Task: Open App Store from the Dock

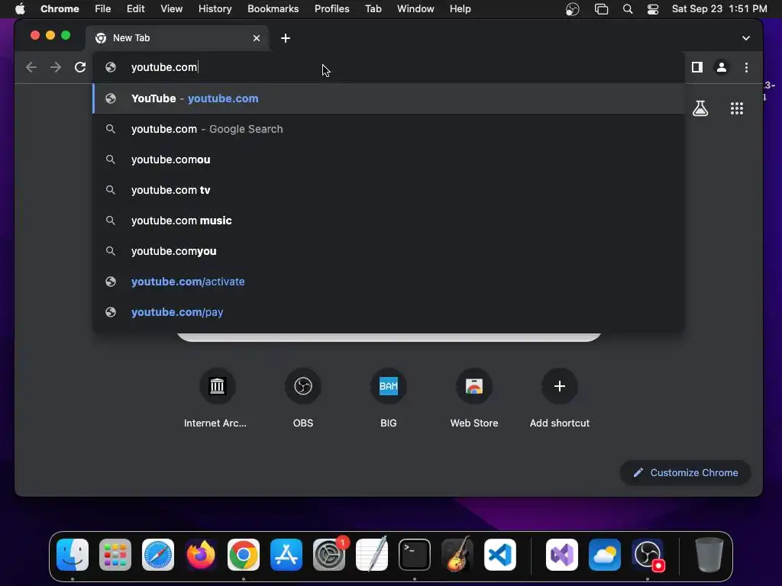Action: click(286, 555)
